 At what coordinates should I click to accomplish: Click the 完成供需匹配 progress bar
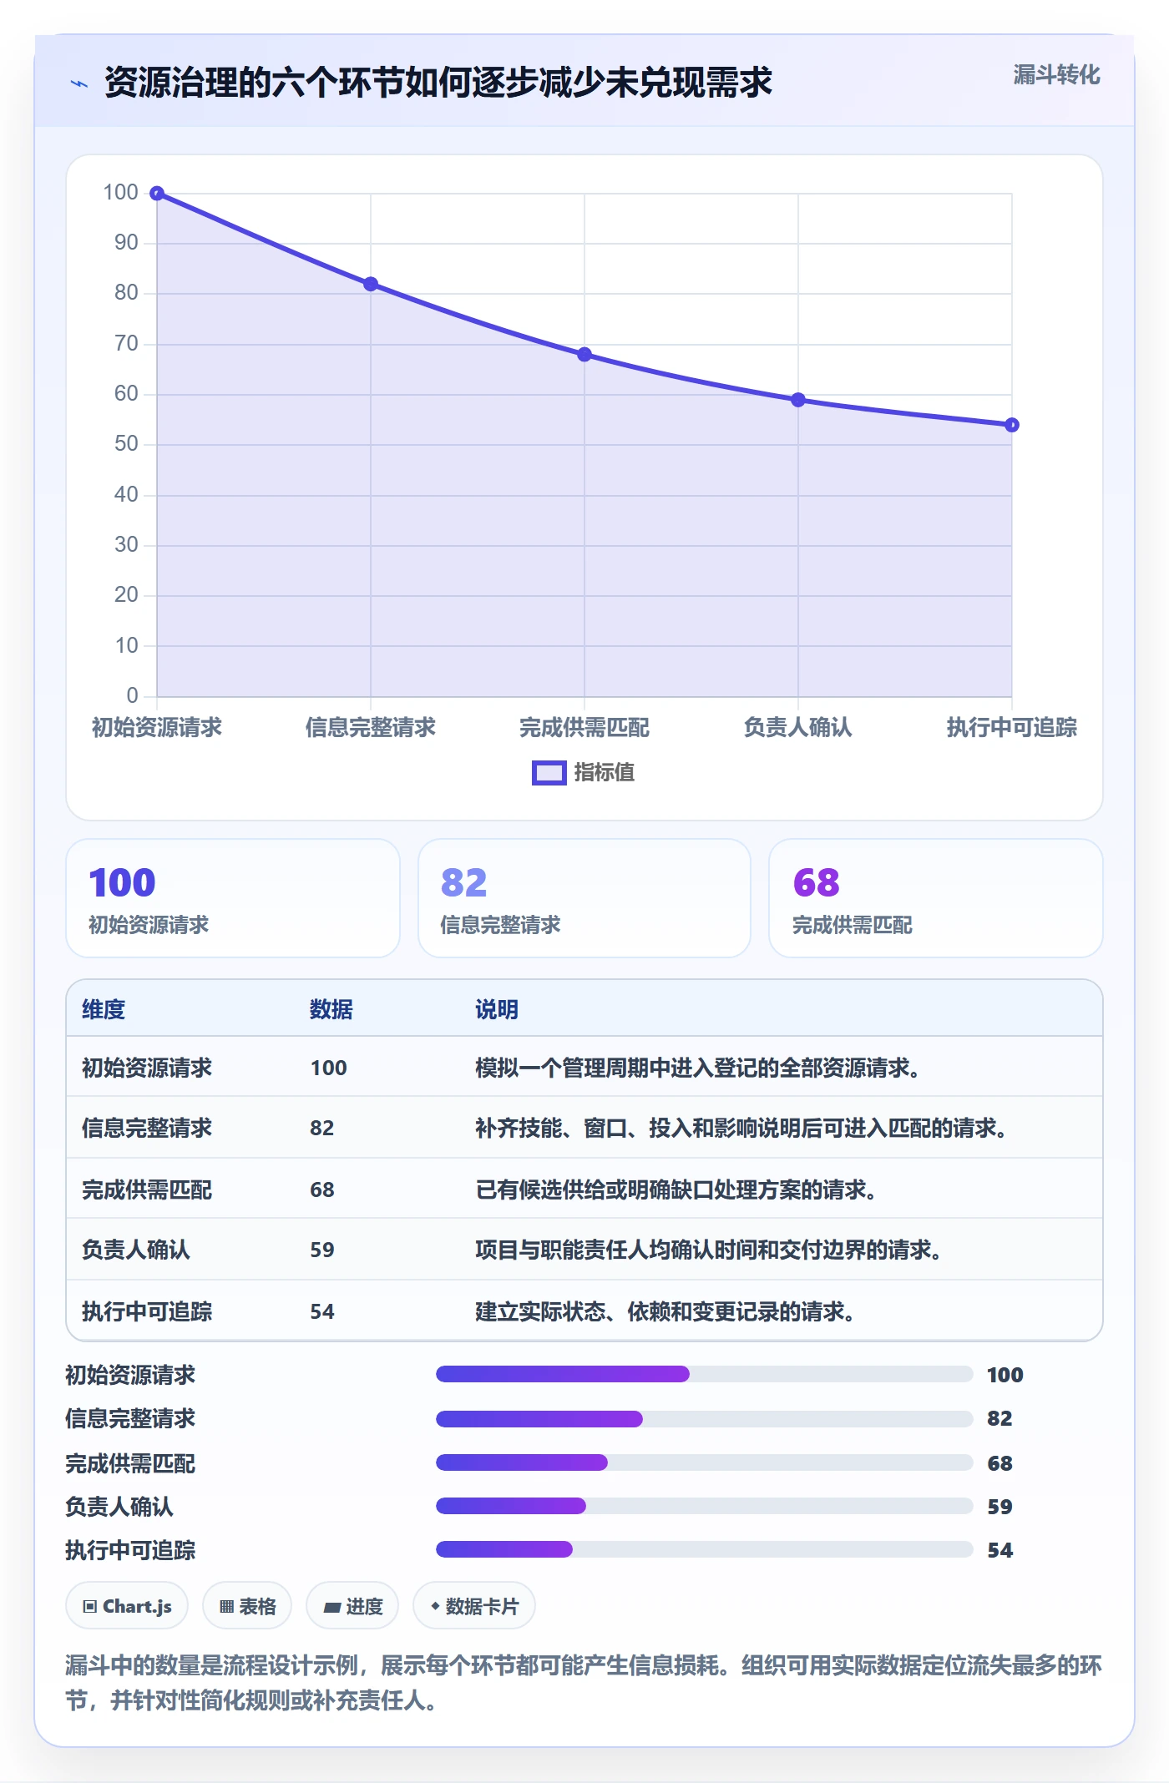click(704, 1462)
